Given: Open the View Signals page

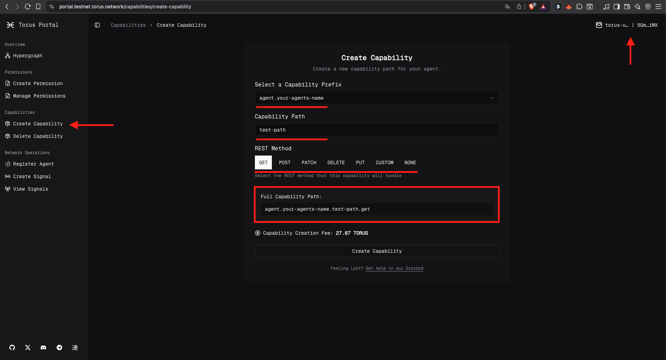Looking at the screenshot, I should click(x=31, y=189).
